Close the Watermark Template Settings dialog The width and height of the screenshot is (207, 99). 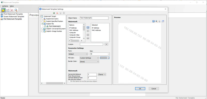click(x=165, y=9)
